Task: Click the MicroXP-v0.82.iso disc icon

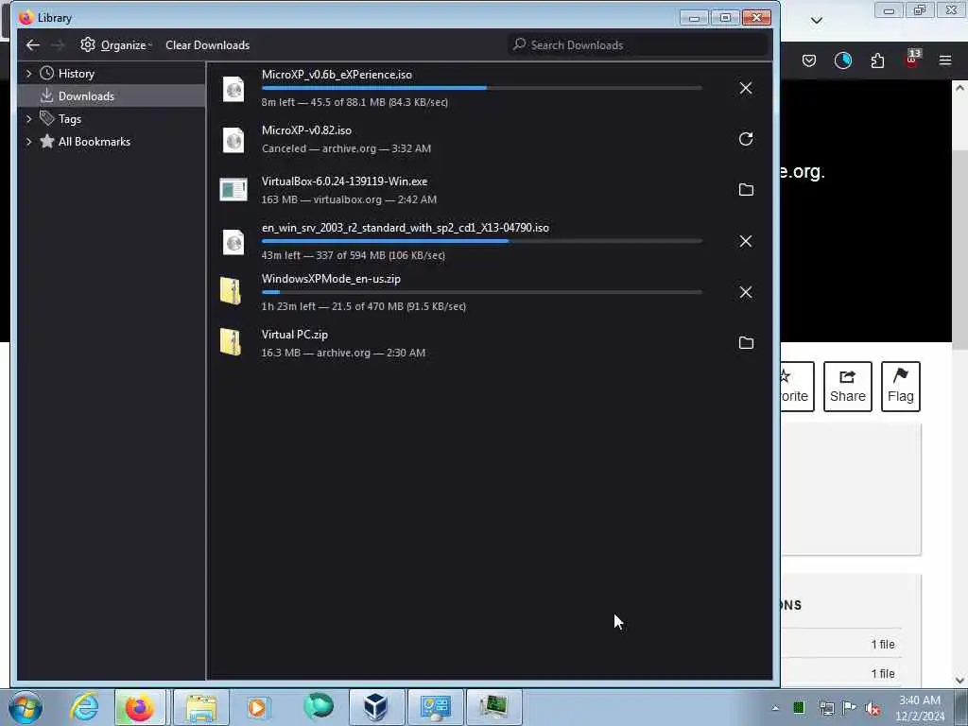Action: click(x=233, y=140)
